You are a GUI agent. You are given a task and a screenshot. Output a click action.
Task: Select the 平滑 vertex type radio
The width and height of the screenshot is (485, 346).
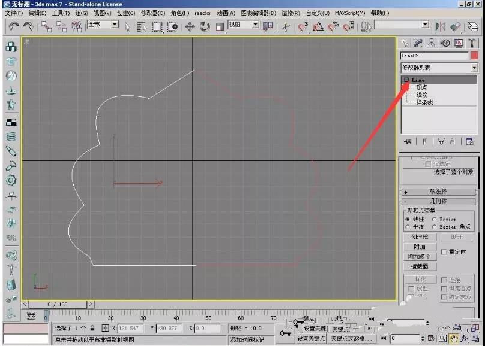coord(408,227)
